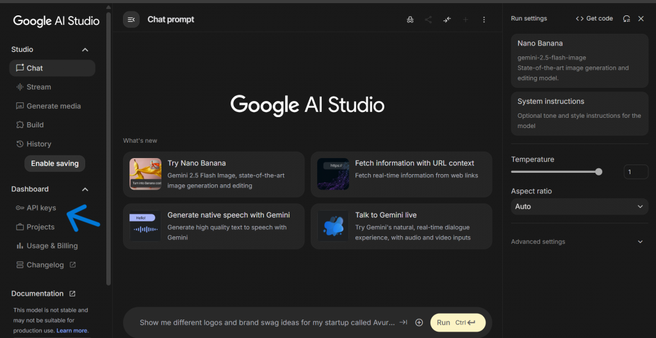Collapse the sidebar with the menu toggle icon
The image size is (656, 338).
coord(131,20)
